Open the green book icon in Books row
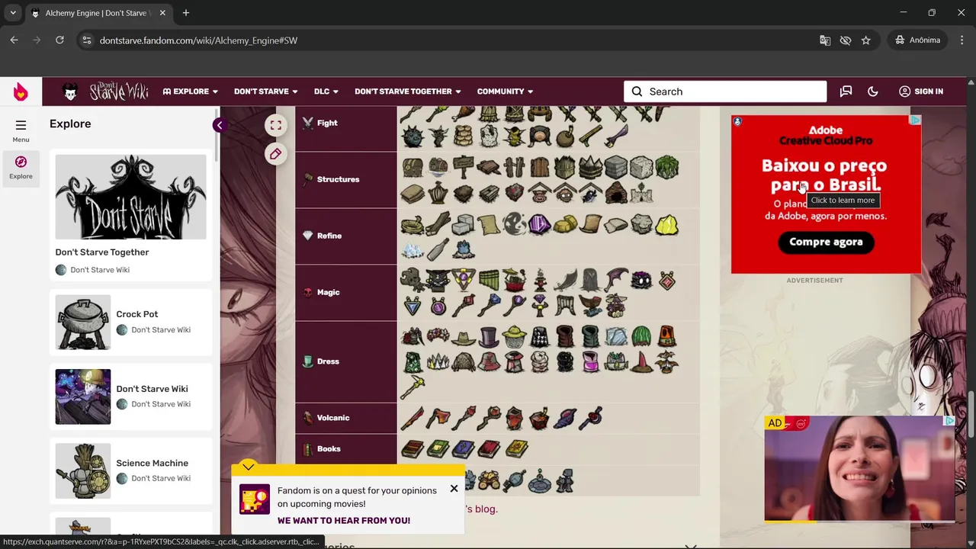 438,448
